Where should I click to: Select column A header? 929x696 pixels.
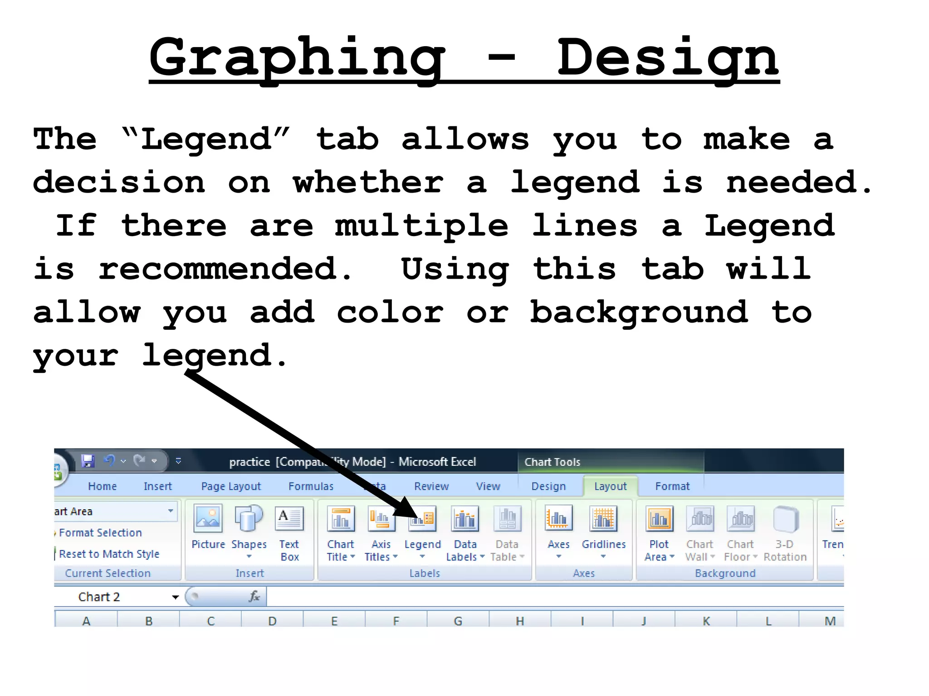click(x=86, y=620)
